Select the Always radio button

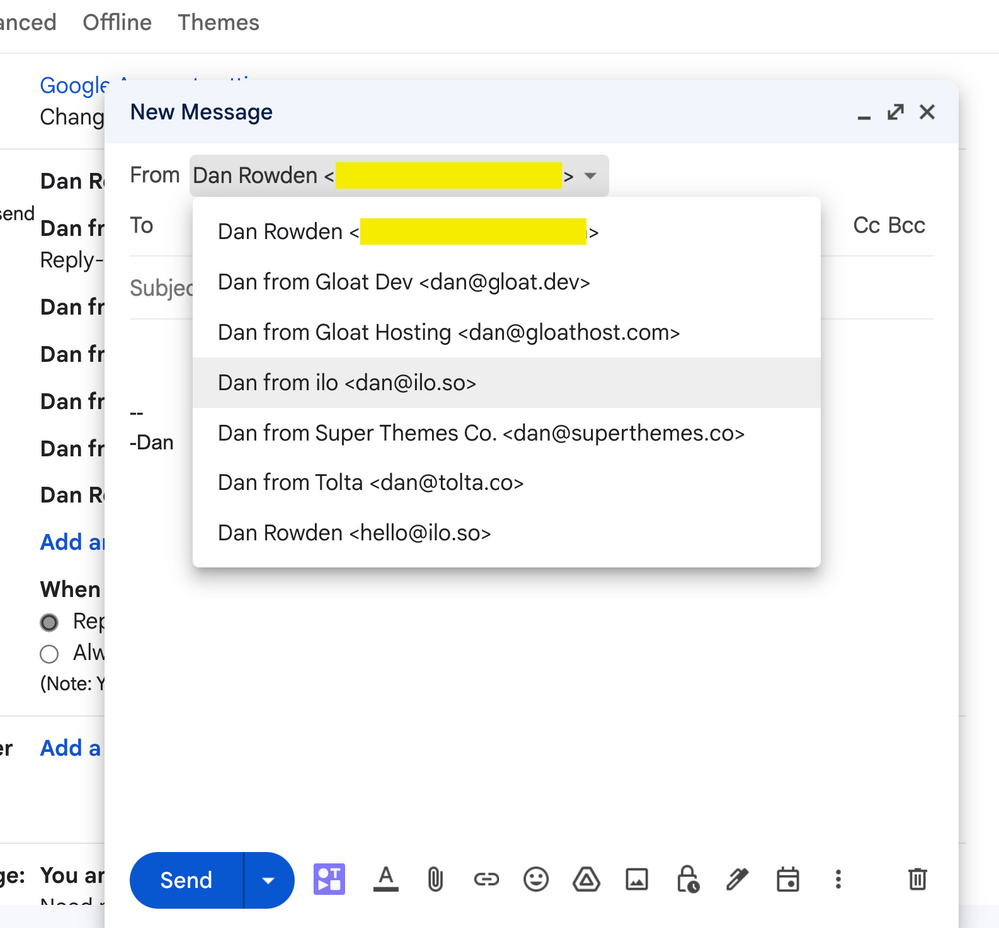coord(49,653)
